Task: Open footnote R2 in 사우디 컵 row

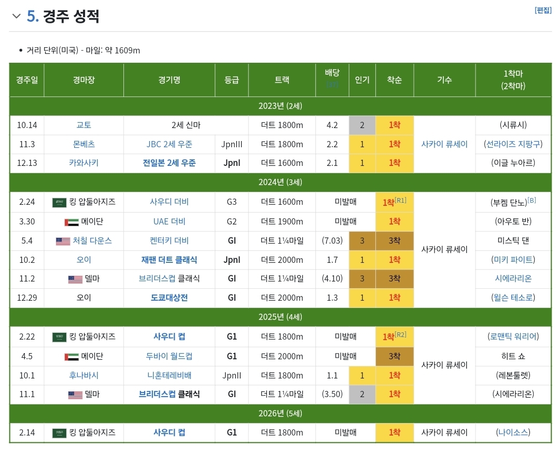Action: 400,334
